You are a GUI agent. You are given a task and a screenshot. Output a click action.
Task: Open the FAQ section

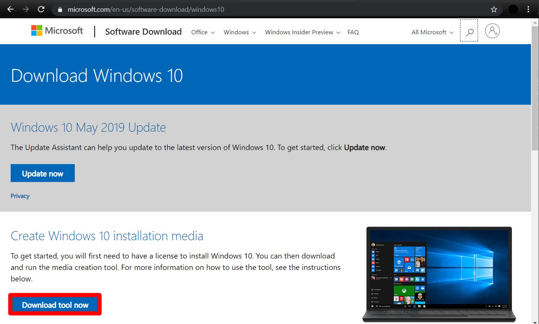pyautogui.click(x=353, y=32)
